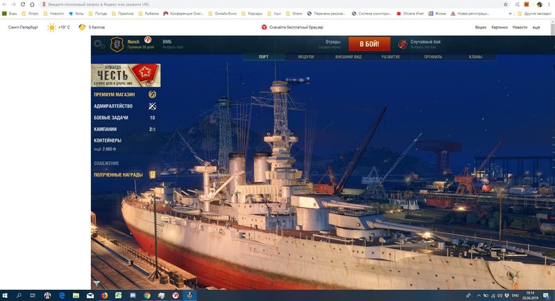Viewport: 555px width, 301px height.
Task: Click the Premium Shop coin icon
Action: point(152,94)
